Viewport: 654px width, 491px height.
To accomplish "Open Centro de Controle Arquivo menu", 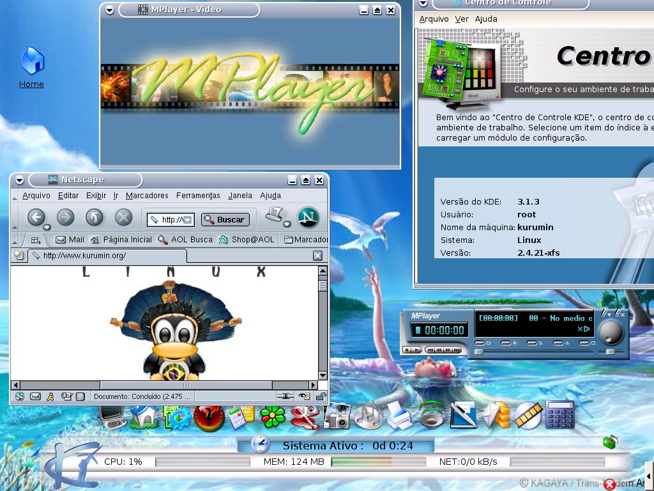I will (434, 19).
